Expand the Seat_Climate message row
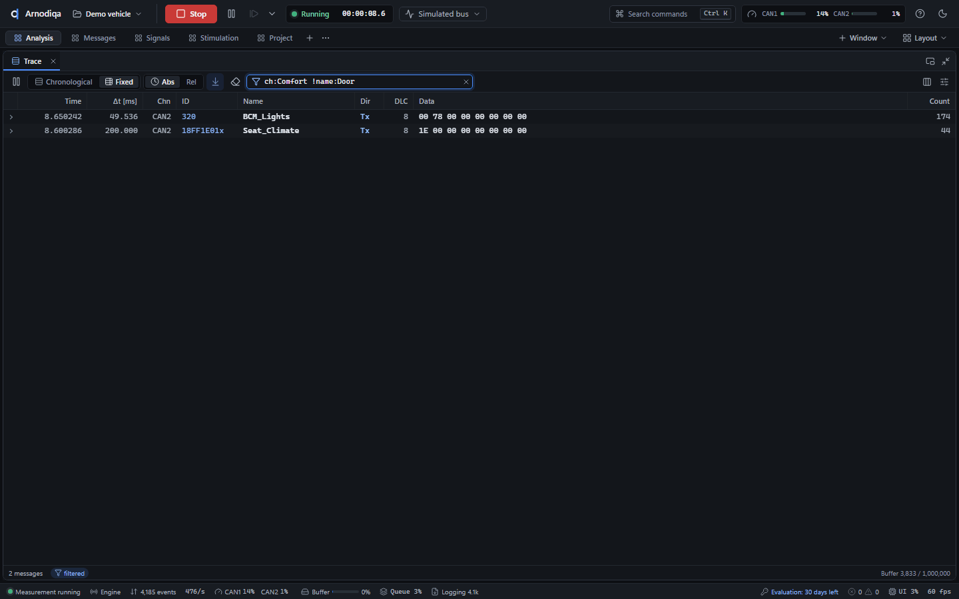The height and width of the screenshot is (599, 959). coord(11,130)
